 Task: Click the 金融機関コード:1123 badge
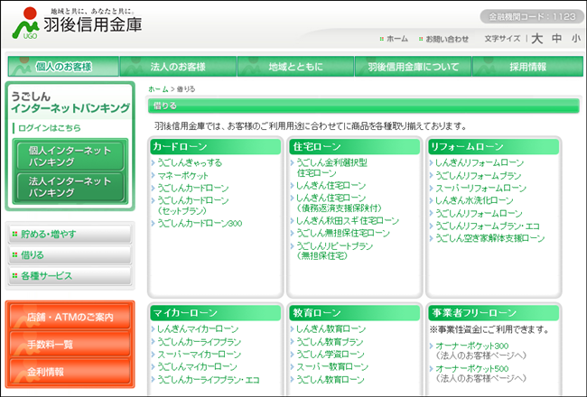click(532, 16)
